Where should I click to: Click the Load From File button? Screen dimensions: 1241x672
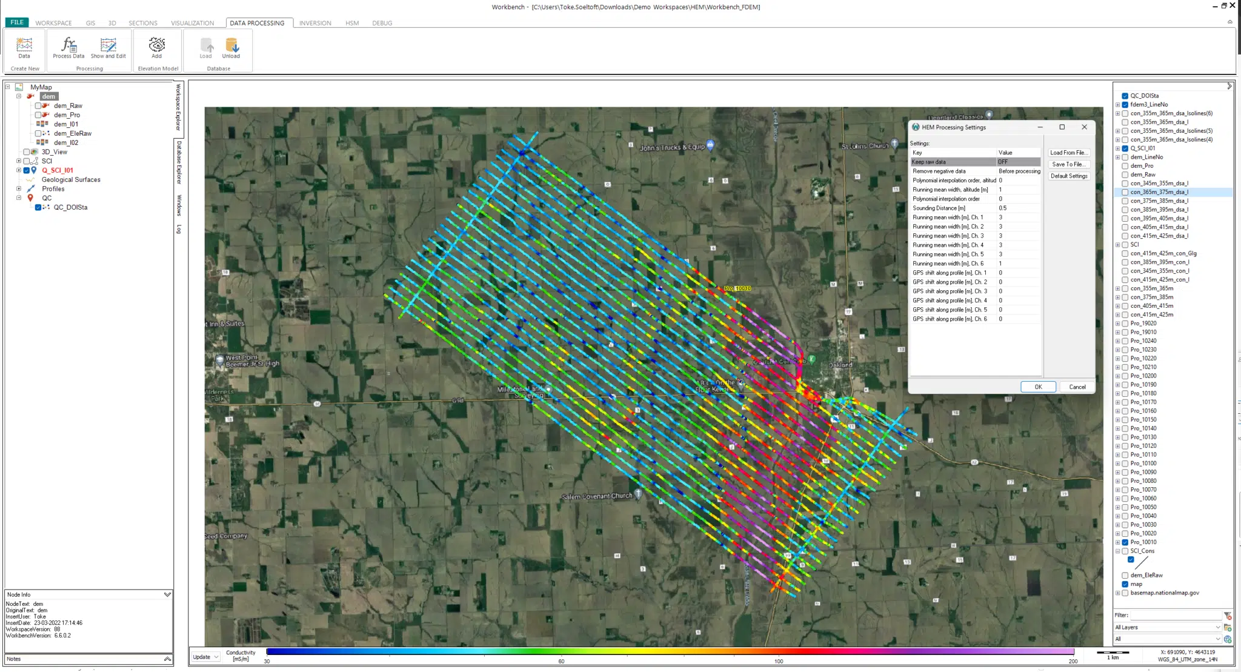click(x=1069, y=153)
